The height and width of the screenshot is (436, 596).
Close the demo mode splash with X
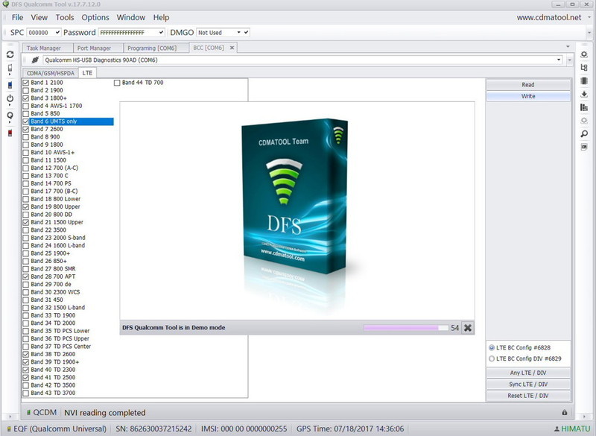click(468, 328)
